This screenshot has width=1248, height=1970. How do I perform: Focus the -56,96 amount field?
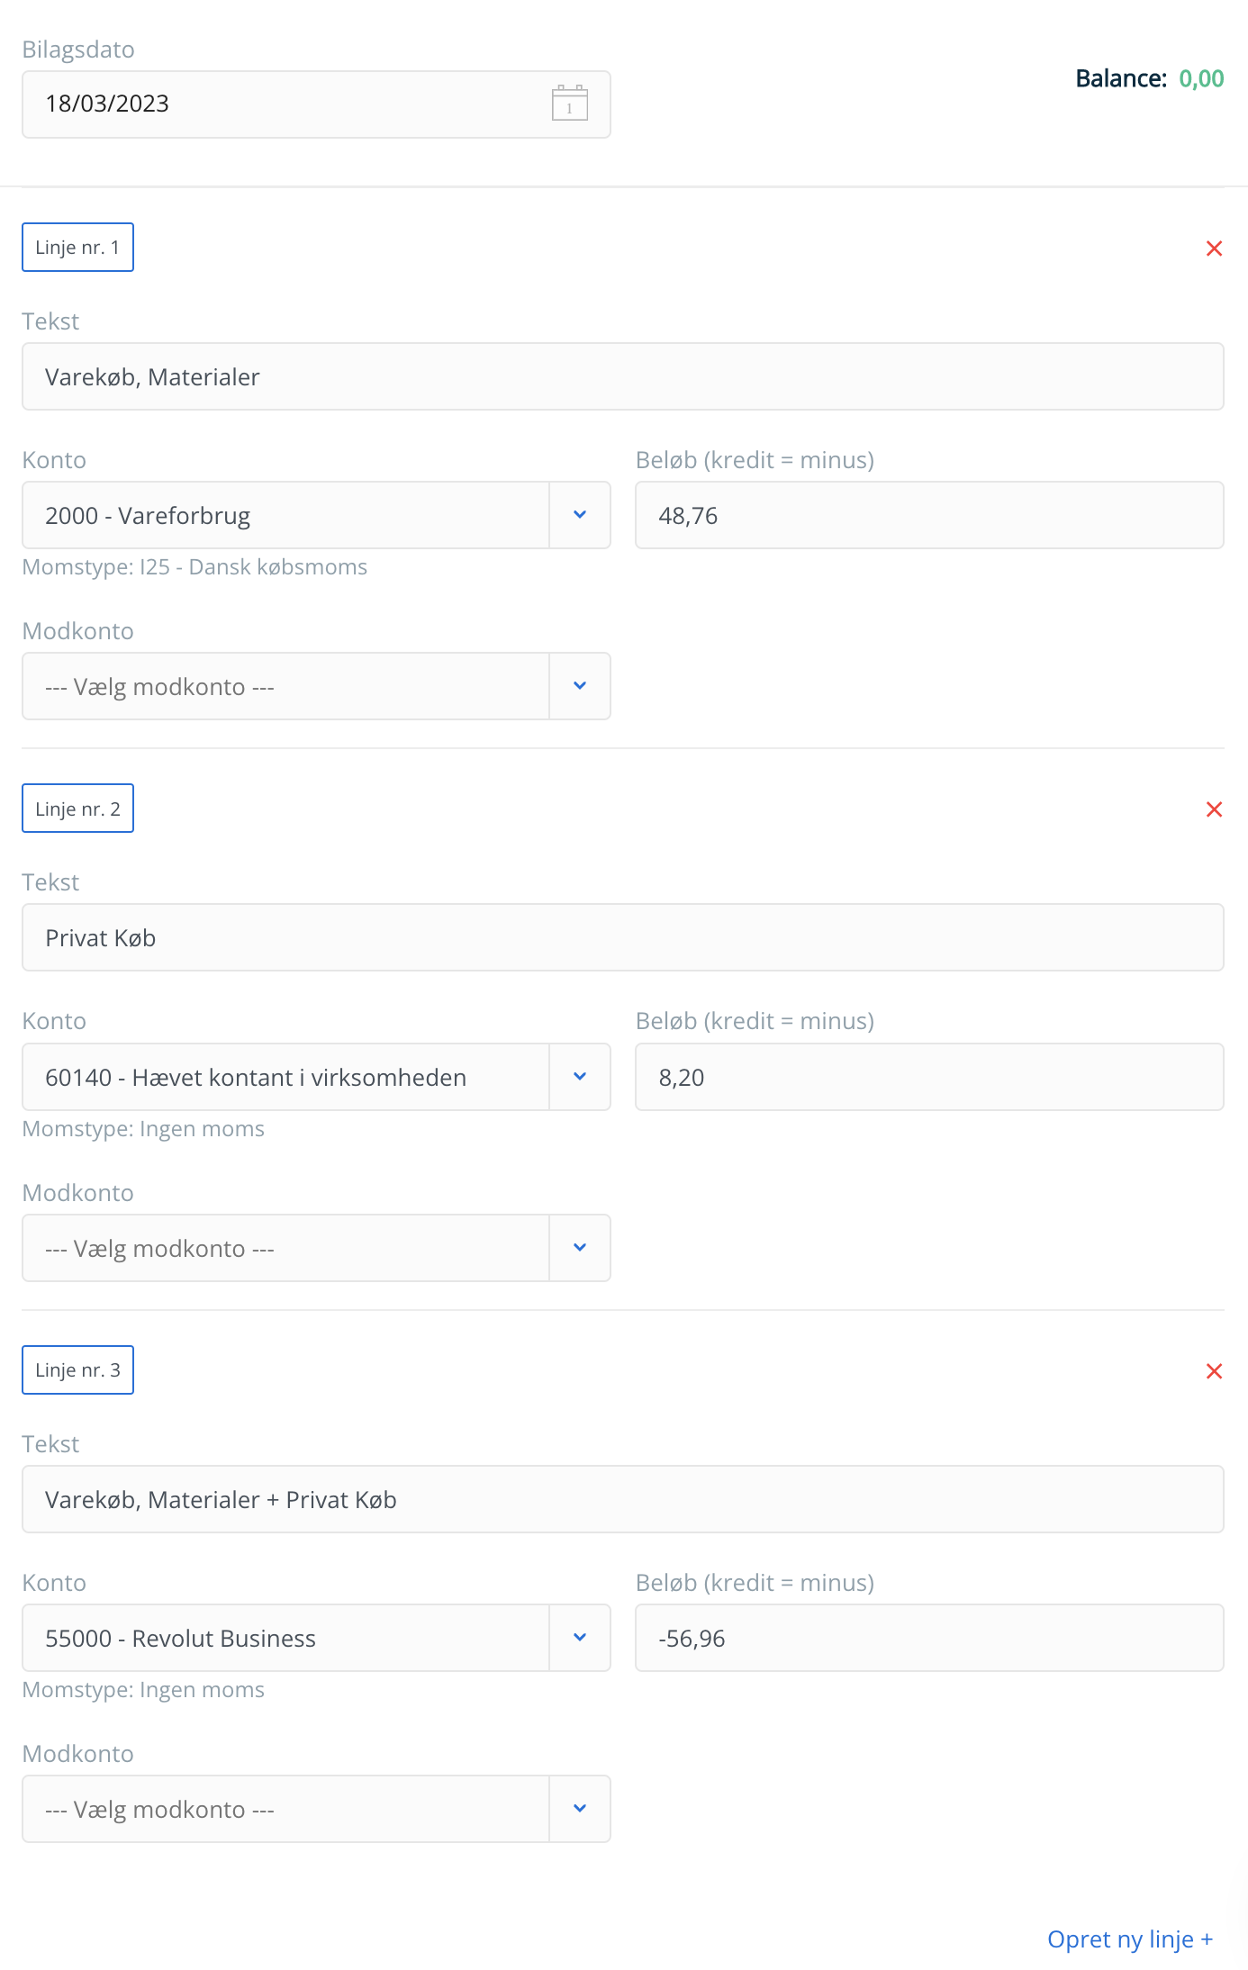(928, 1639)
